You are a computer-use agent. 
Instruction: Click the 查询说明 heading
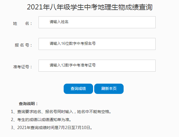pyautogui.click(x=28, y=104)
